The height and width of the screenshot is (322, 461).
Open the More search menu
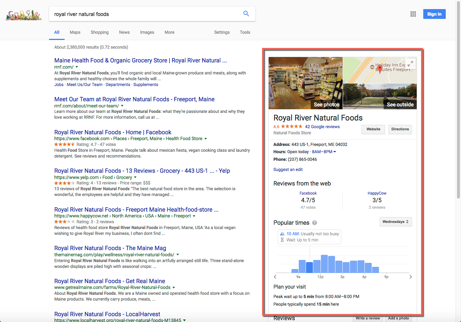(169, 32)
